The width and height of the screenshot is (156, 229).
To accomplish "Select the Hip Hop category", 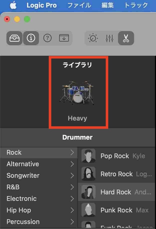I will (x=19, y=210).
